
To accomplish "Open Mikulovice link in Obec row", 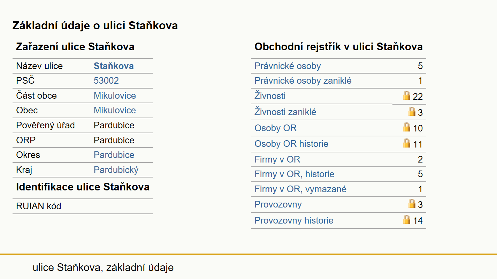I will 115,110.
